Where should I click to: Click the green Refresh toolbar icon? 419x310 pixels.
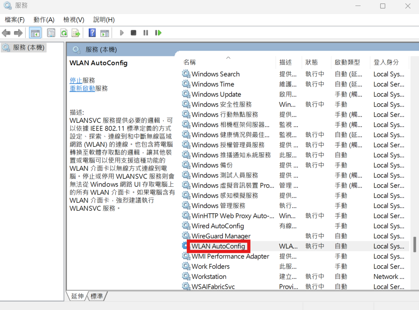point(64,33)
